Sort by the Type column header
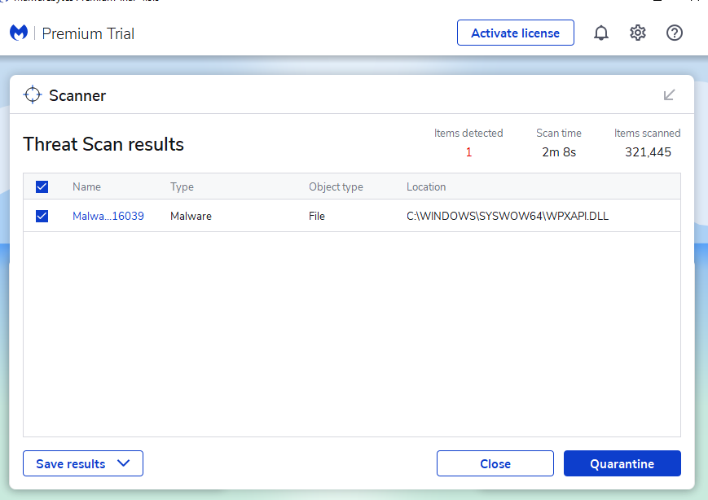The height and width of the screenshot is (500, 708). point(182,186)
